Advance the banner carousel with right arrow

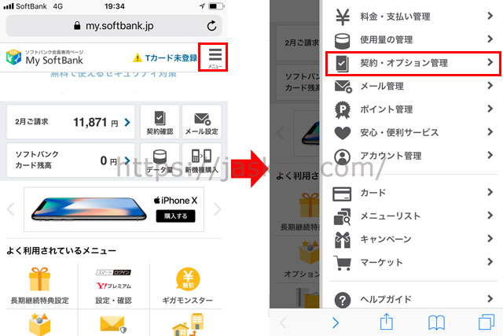coord(217,209)
